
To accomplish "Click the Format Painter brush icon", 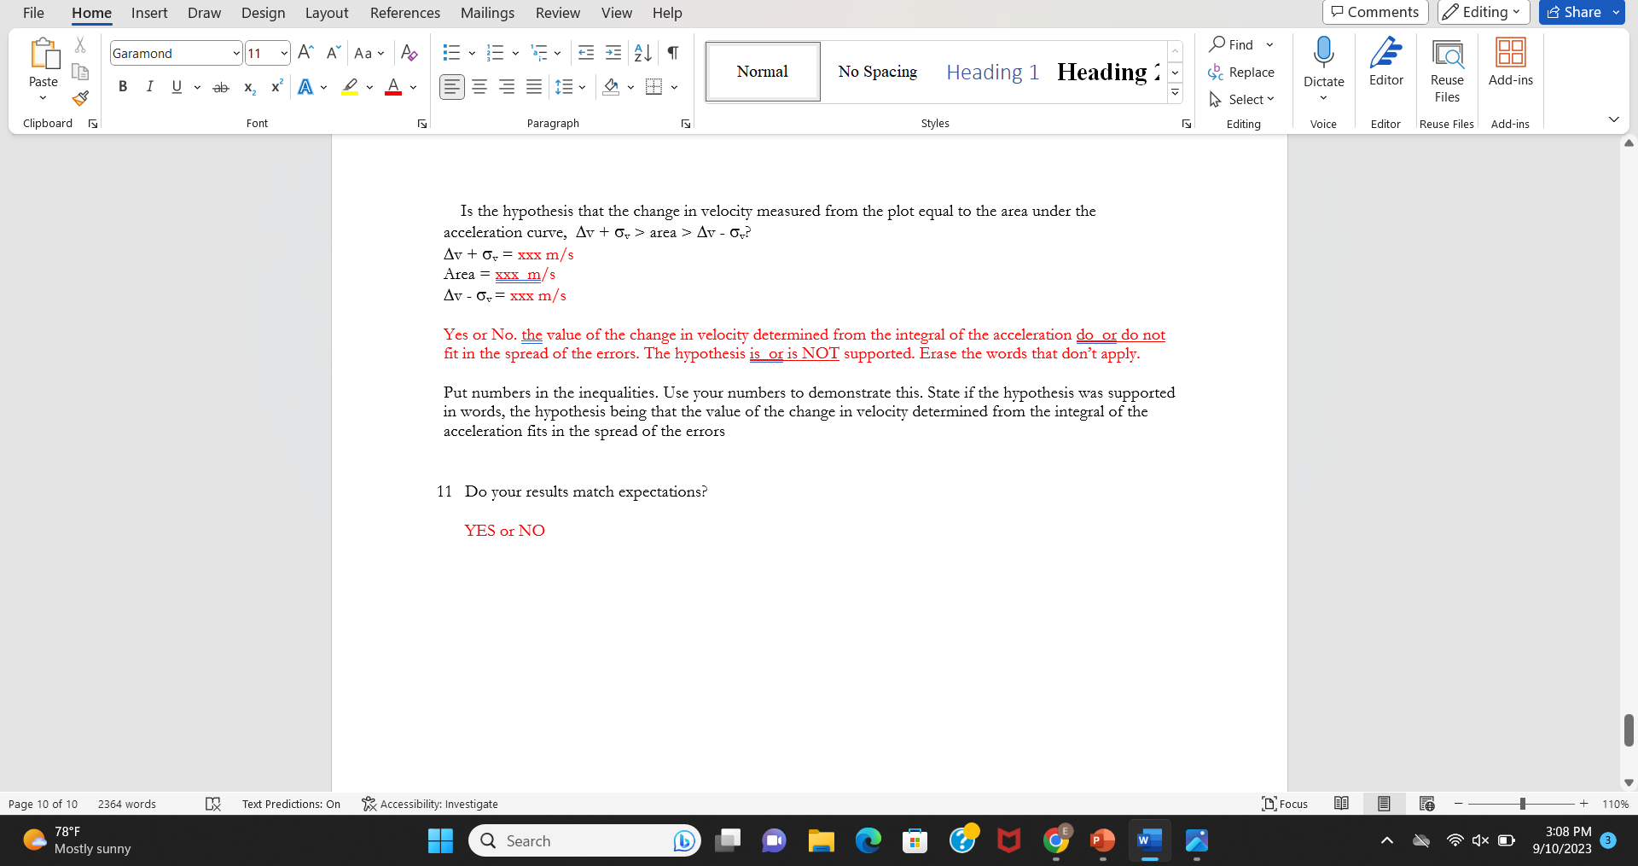I will [x=80, y=98].
